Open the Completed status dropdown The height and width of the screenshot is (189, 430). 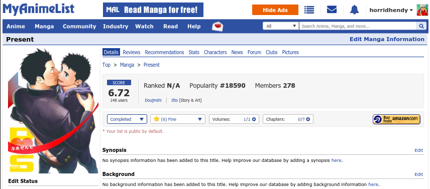tap(127, 119)
